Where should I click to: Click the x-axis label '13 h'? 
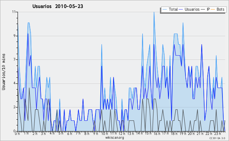pyautogui.click(x=131, y=133)
